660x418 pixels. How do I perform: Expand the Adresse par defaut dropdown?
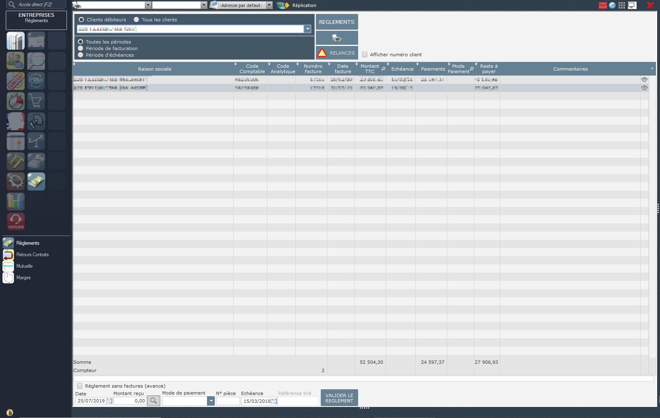pyautogui.click(x=269, y=5)
